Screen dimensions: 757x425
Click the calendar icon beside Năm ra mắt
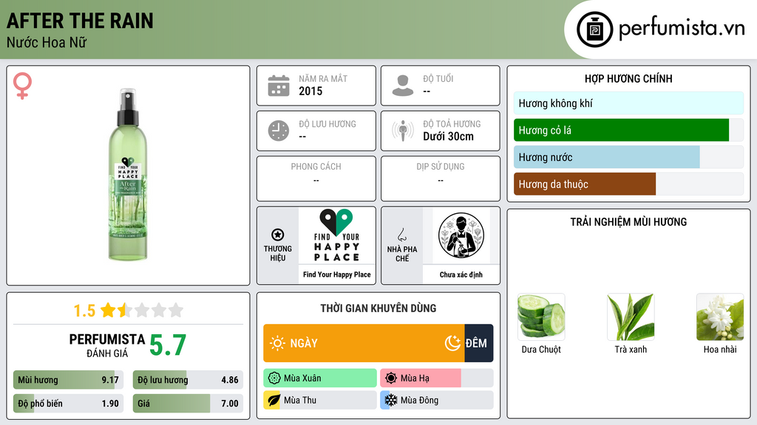point(279,86)
